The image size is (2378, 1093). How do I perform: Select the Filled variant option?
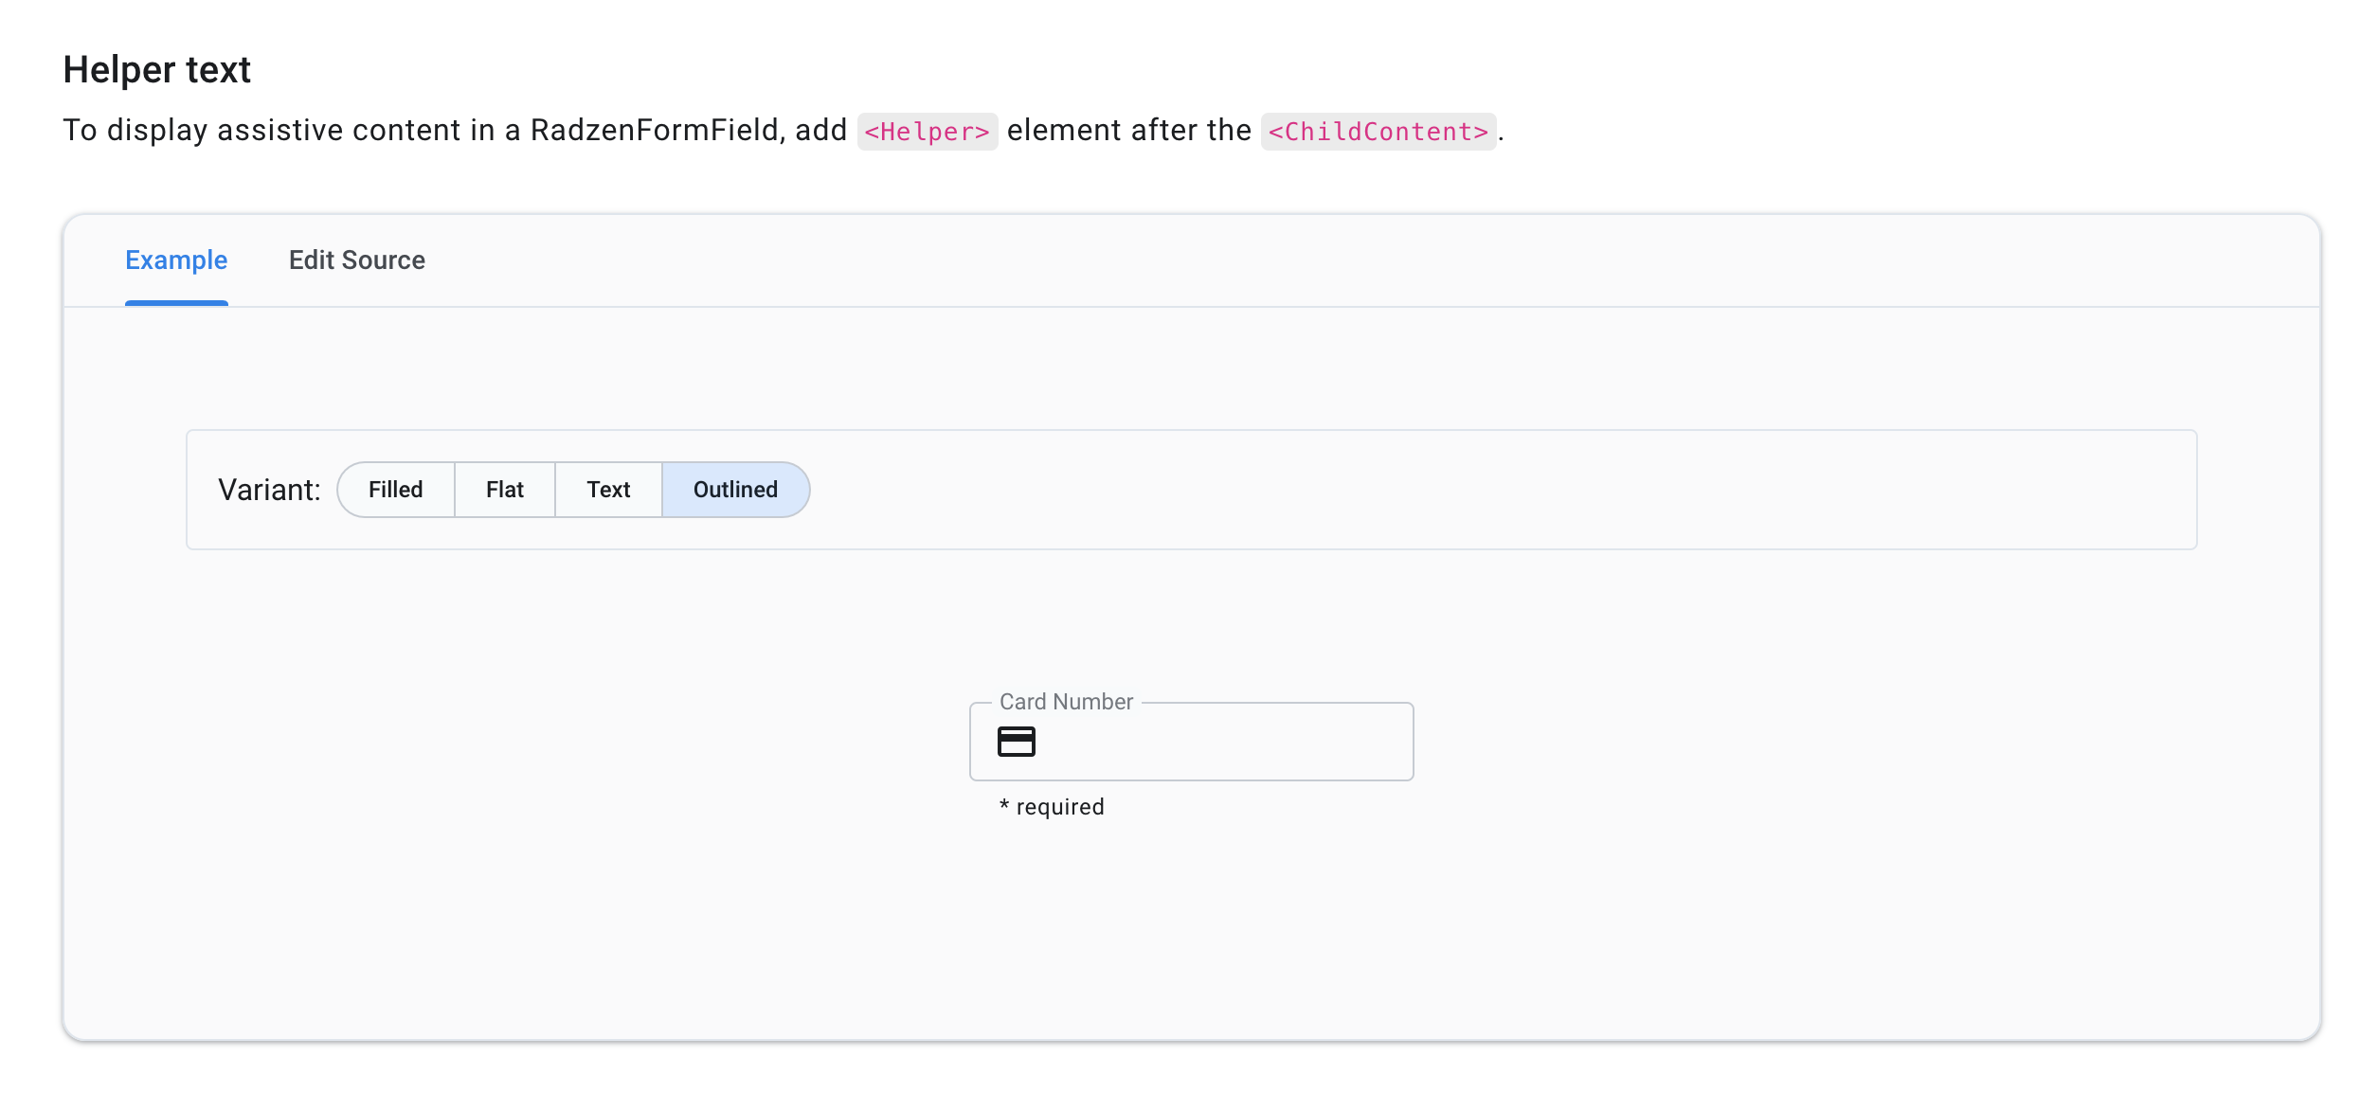395,489
